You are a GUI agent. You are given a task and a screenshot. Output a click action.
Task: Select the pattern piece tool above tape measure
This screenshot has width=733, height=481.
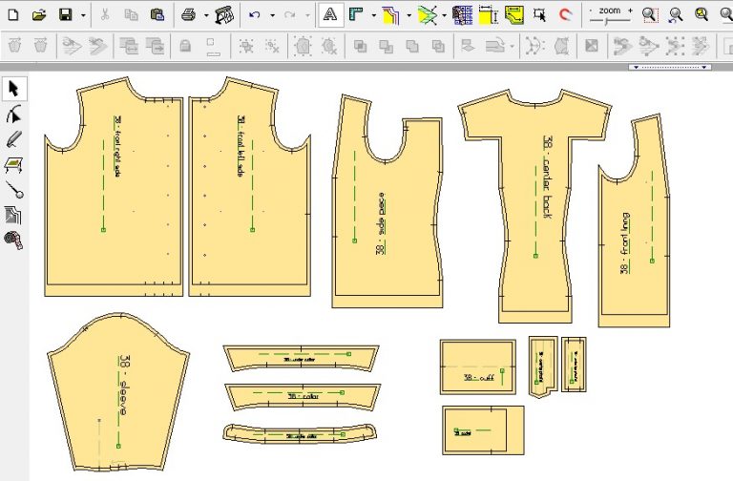[x=13, y=215]
